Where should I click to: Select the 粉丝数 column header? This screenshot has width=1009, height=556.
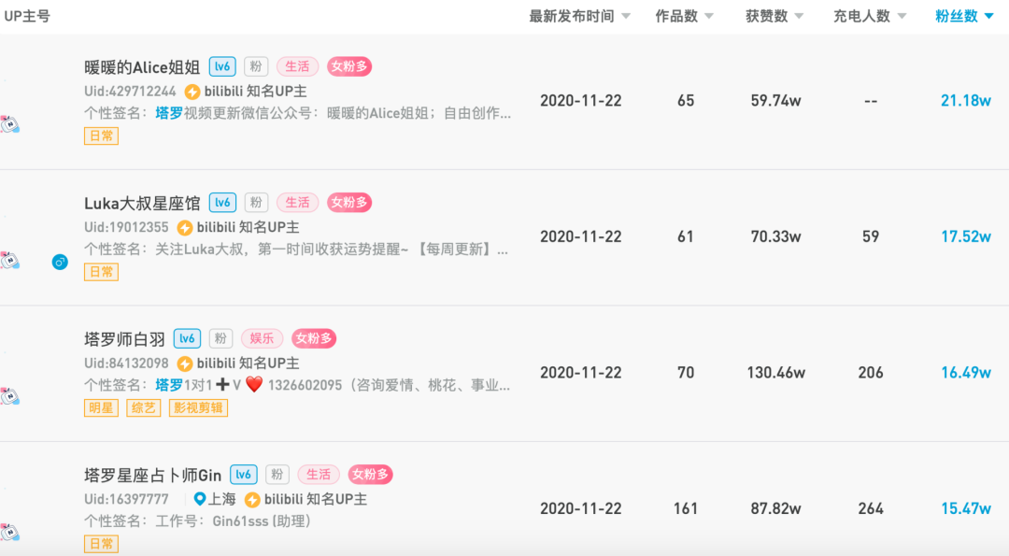pyautogui.click(x=957, y=16)
